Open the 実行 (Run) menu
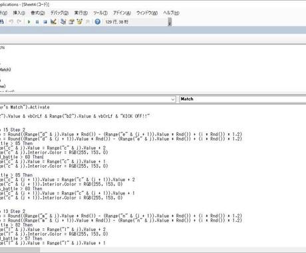 [x=81, y=13]
